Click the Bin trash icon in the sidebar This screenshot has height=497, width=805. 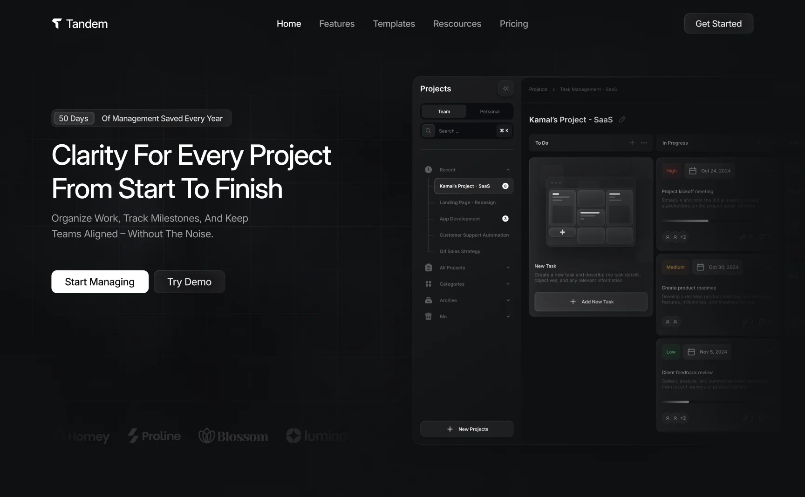coord(429,316)
